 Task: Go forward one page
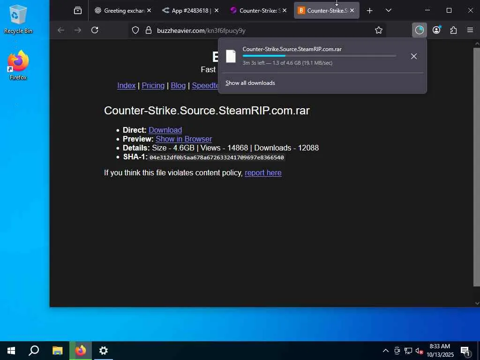coord(78,30)
